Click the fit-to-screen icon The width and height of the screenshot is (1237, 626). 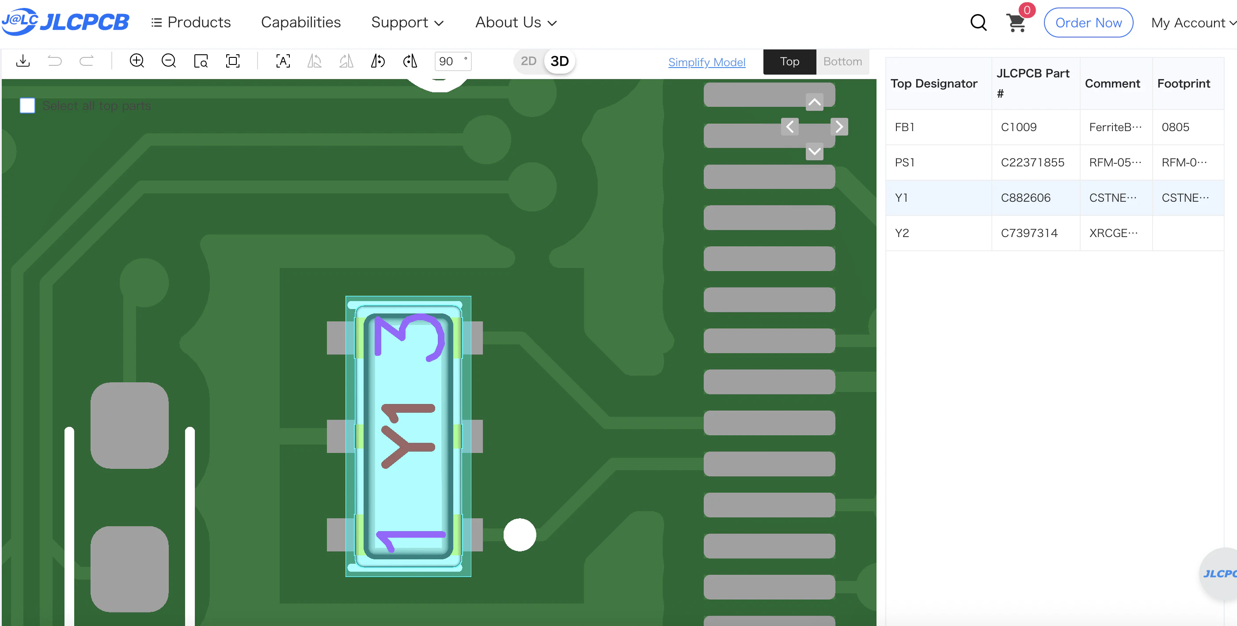pos(233,61)
